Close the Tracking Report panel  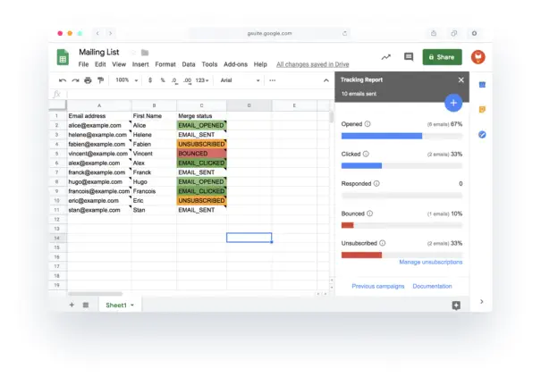461,80
